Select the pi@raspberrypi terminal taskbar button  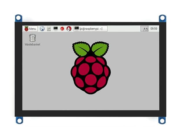[x=90, y=29]
